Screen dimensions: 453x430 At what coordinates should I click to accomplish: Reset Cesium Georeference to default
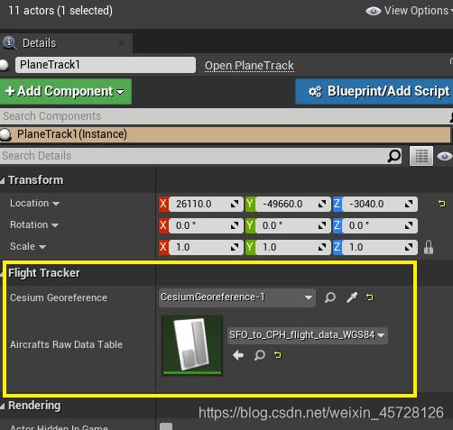coord(369,297)
